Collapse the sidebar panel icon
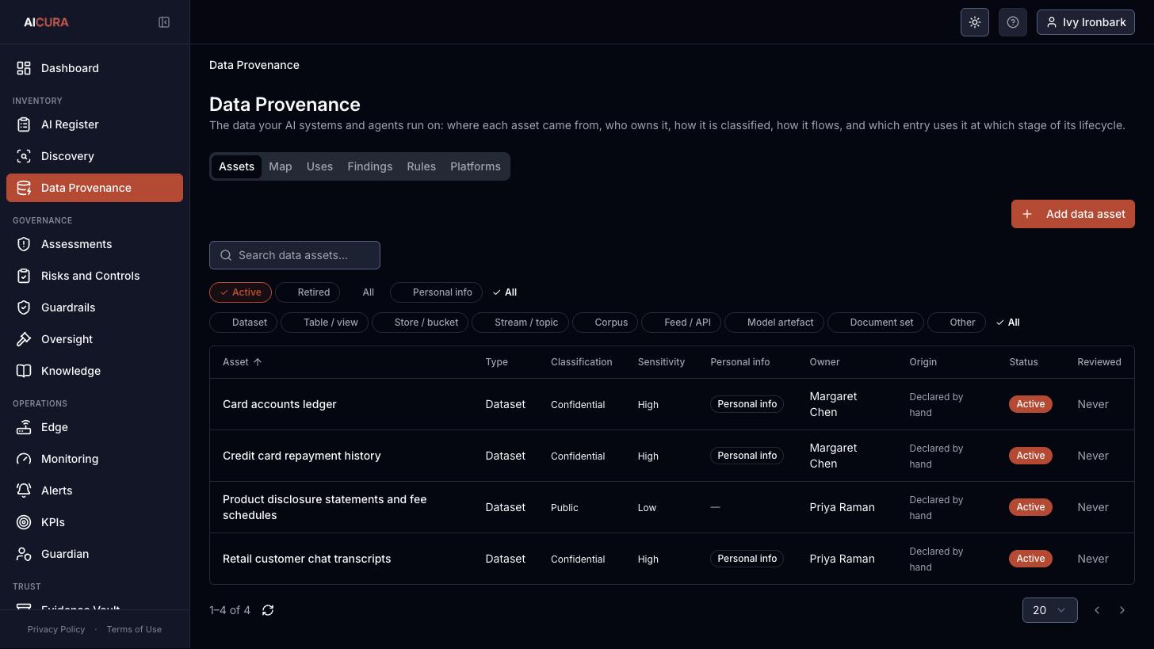 click(x=164, y=22)
